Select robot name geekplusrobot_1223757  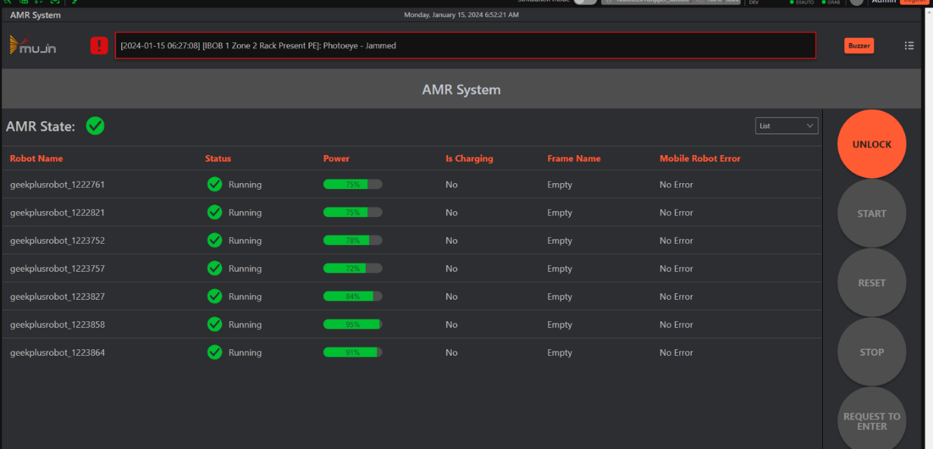pos(57,268)
